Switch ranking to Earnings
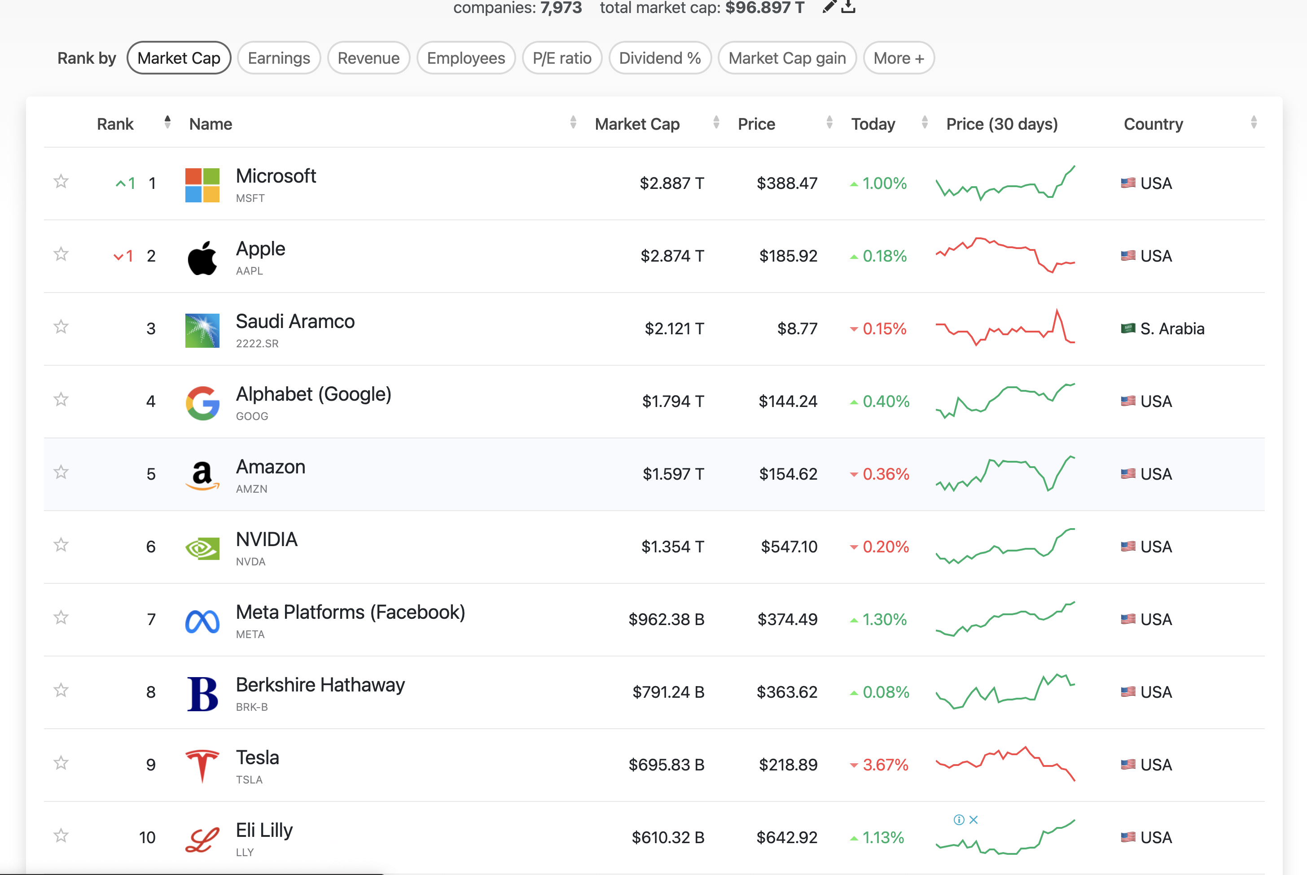Viewport: 1307px width, 875px height. tap(278, 58)
